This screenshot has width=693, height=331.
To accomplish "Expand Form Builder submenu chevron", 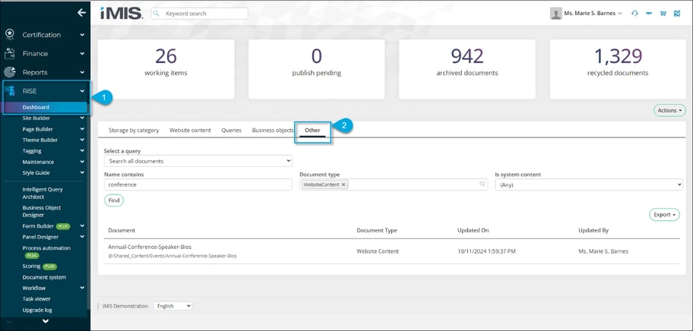I will pos(82,225).
